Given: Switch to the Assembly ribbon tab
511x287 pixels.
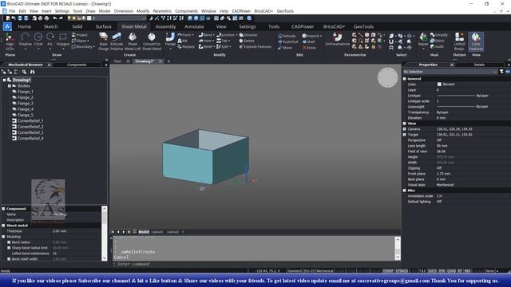Looking at the screenshot, I should (x=165, y=26).
